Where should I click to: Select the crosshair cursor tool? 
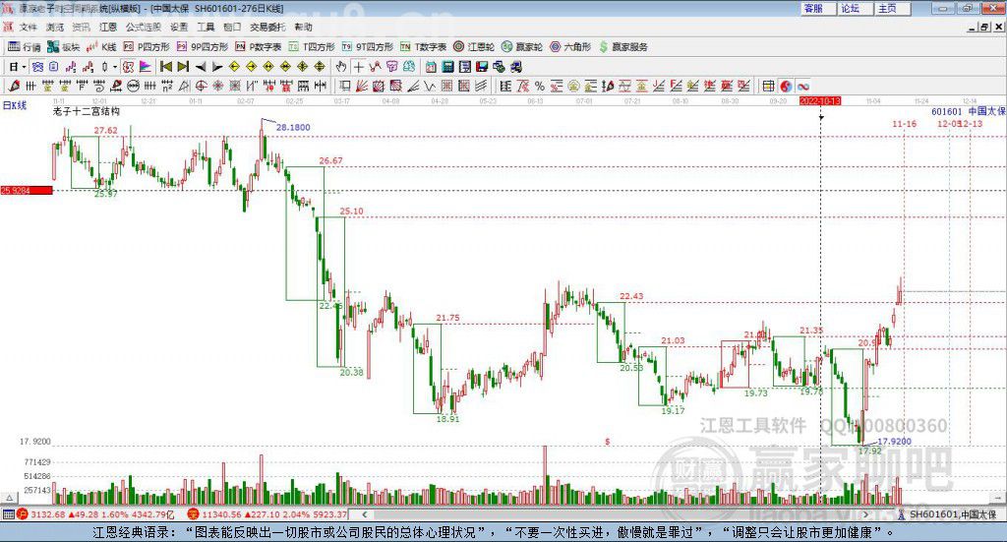[358, 67]
